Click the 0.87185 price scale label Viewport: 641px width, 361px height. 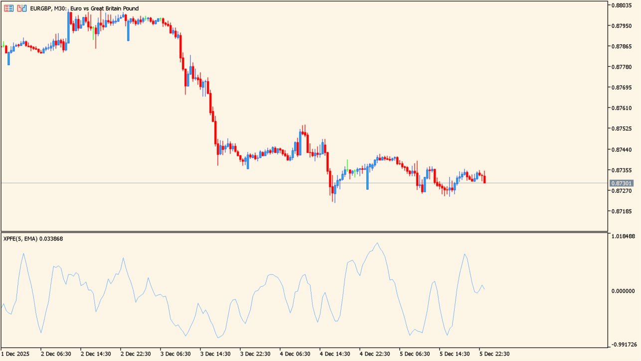[x=622, y=212]
